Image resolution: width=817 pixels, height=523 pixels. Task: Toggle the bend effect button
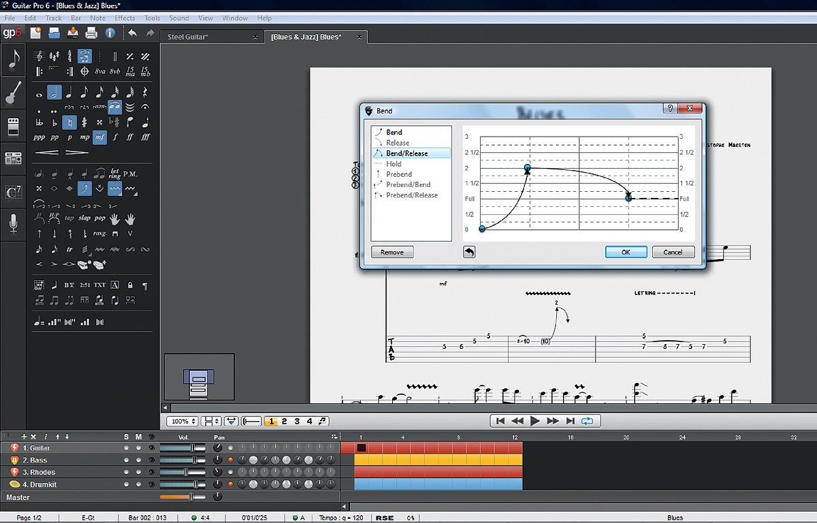point(84,188)
